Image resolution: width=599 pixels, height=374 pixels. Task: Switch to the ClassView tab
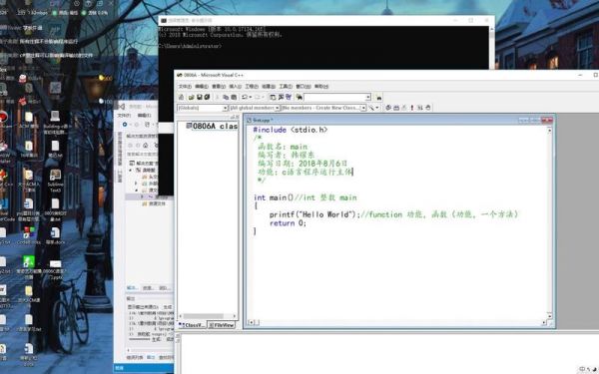tap(193, 325)
